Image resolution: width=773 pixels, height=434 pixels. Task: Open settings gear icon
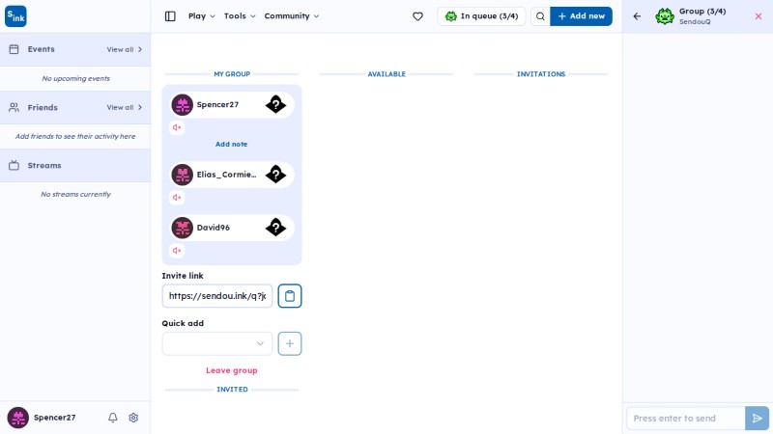[x=133, y=418]
